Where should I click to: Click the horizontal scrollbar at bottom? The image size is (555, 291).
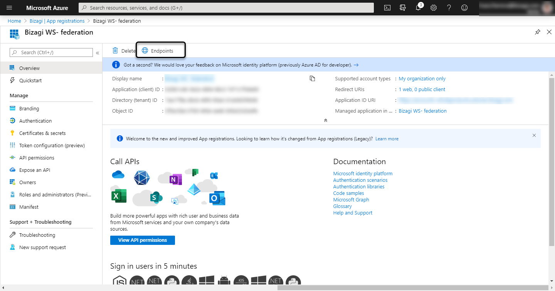[412, 288]
